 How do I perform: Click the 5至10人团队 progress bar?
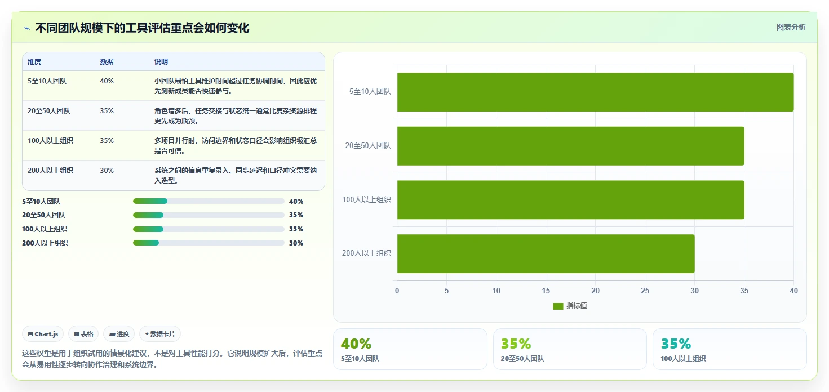[209, 201]
